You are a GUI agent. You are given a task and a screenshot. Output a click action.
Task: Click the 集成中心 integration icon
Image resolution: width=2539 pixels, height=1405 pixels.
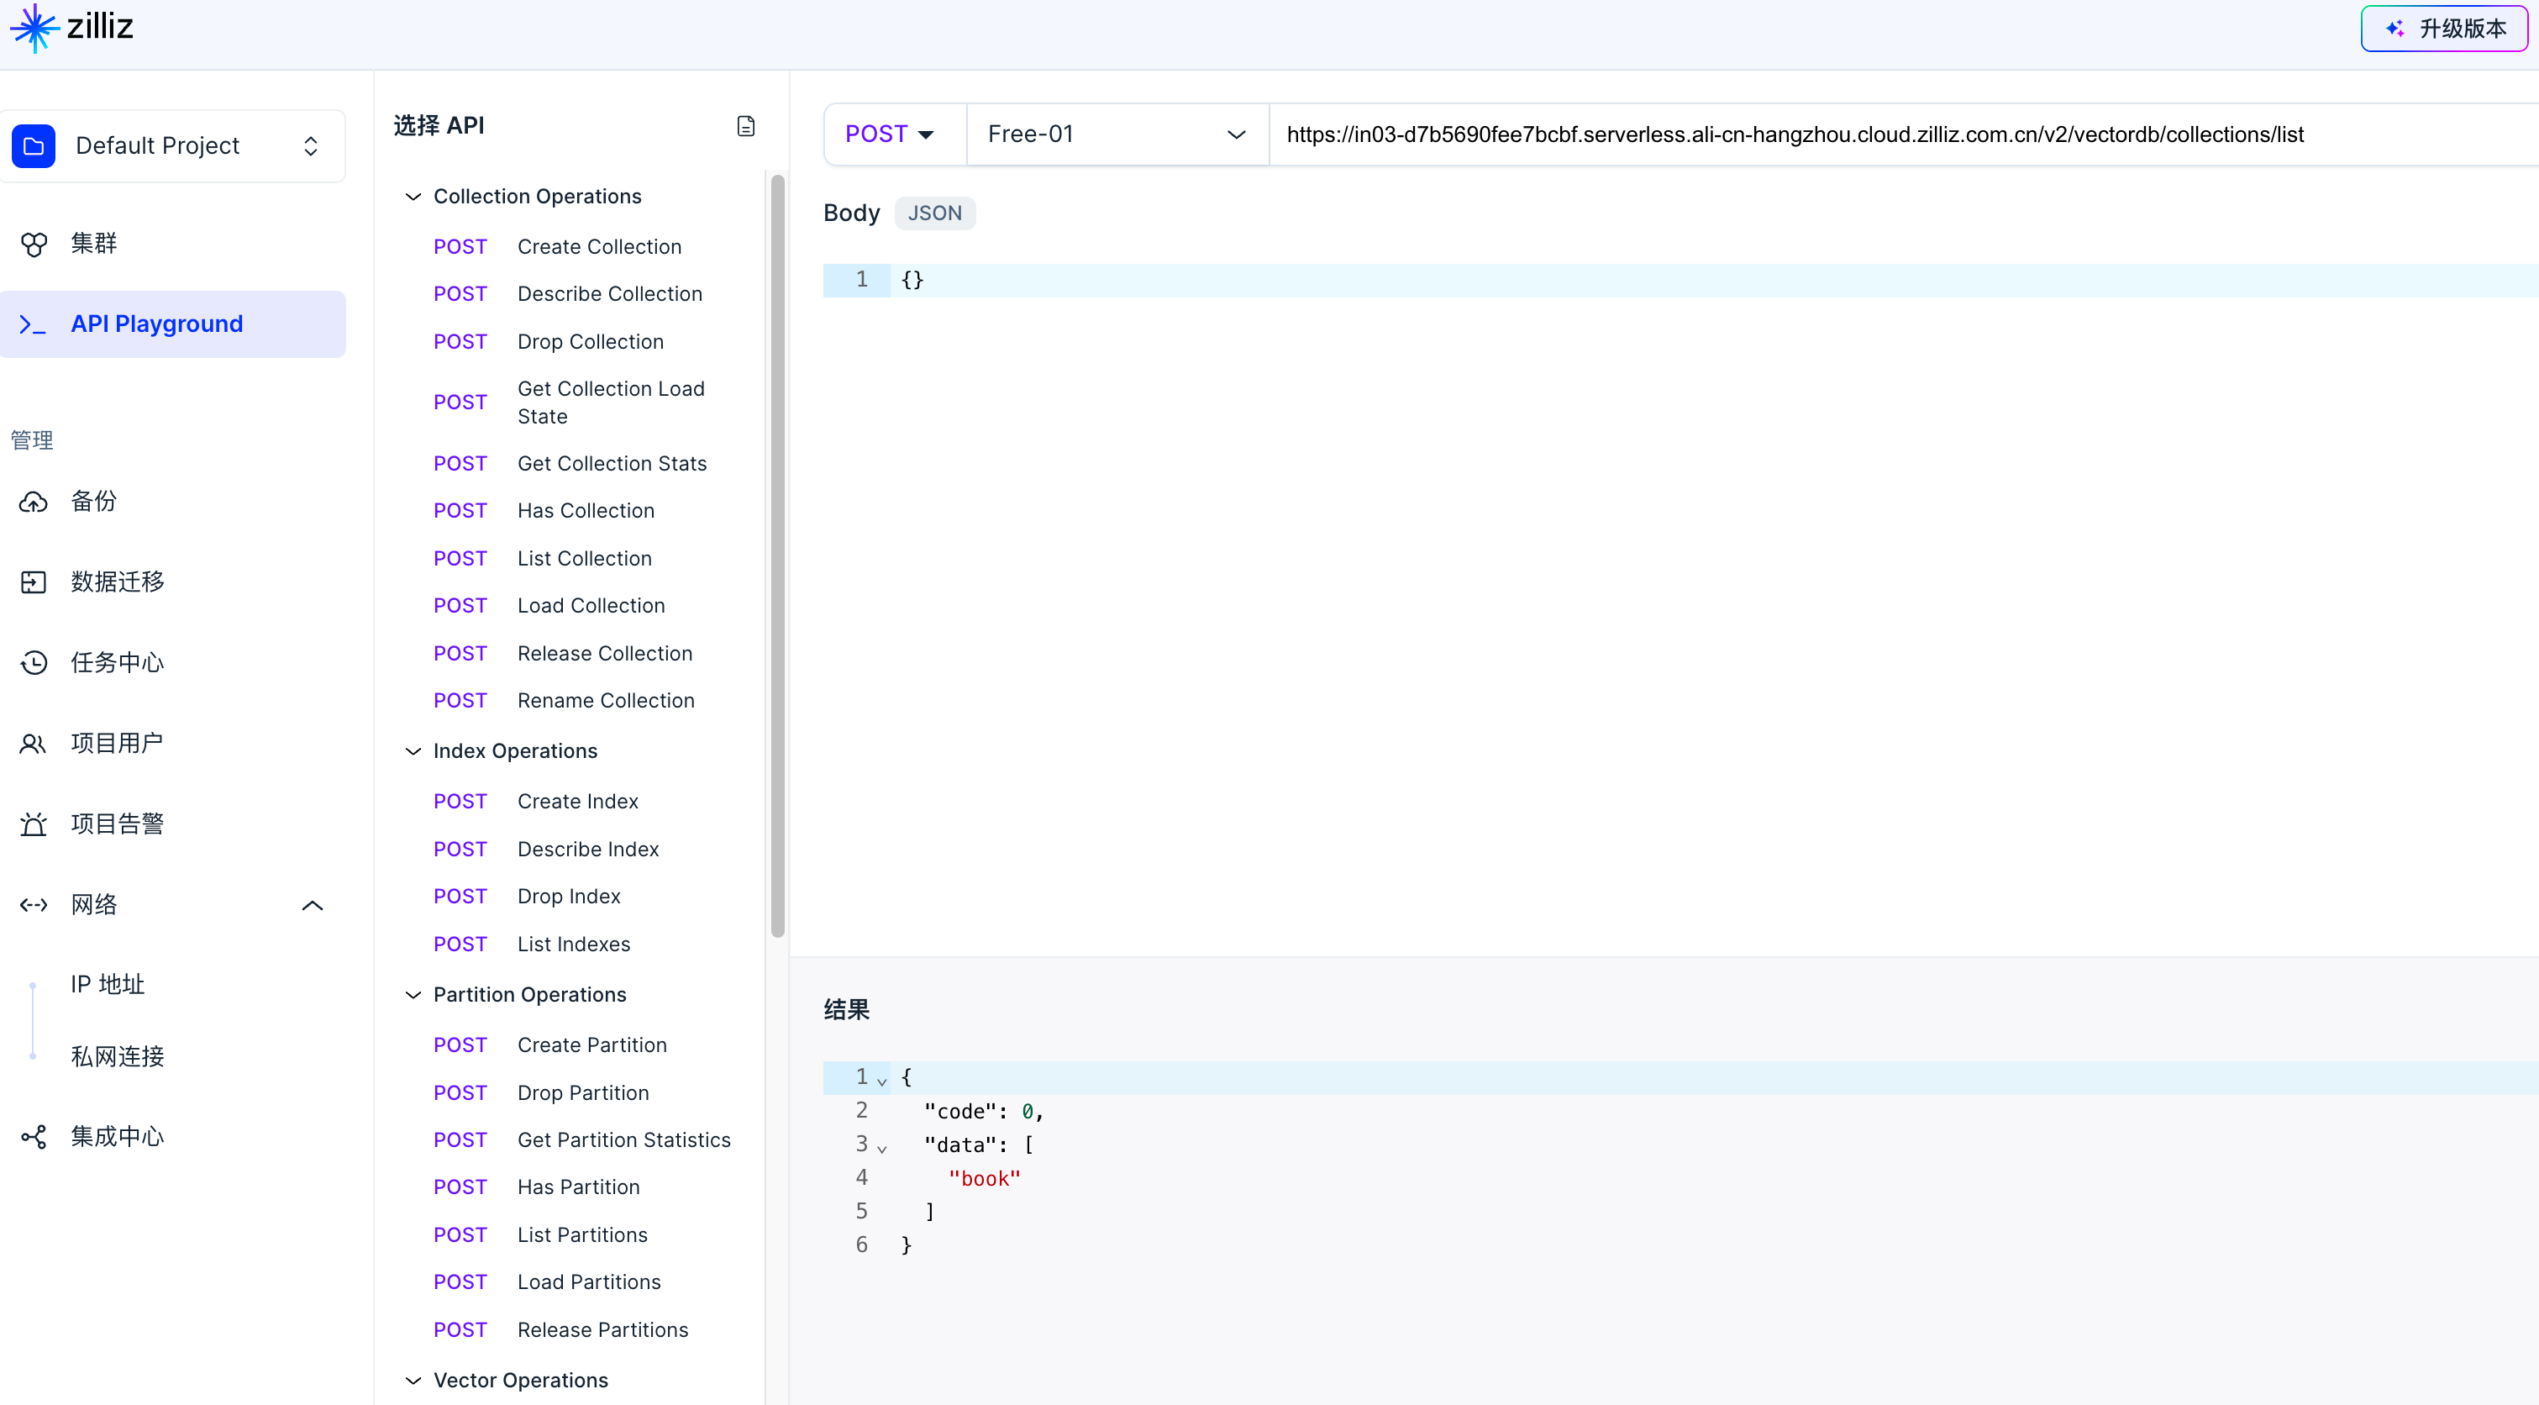[x=34, y=1137]
